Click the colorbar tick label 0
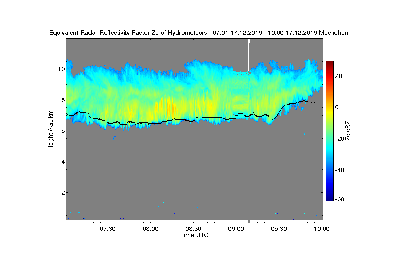Screen dimensions: 399x266 click(x=337, y=107)
